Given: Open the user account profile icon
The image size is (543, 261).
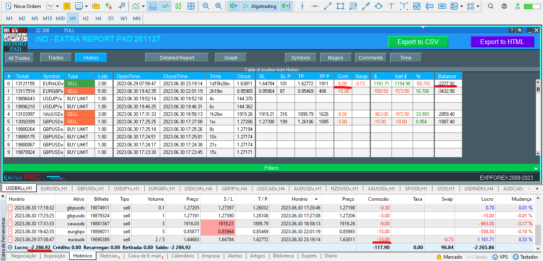Looking at the screenshot, I should click(504, 6).
